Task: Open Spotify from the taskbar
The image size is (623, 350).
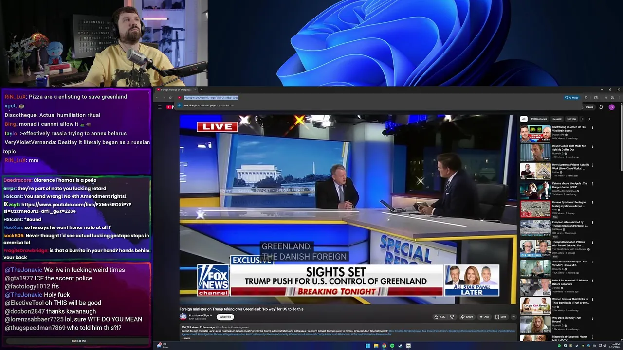Action: (392, 346)
